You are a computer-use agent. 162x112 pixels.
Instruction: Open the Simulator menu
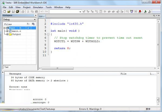38,7
